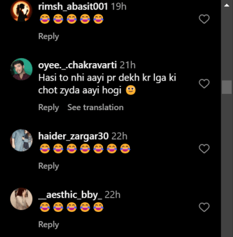
Task: Open haider_zargar30's profile picture
Action: click(21, 140)
